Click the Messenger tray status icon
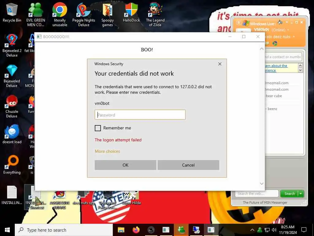 click(260, 230)
